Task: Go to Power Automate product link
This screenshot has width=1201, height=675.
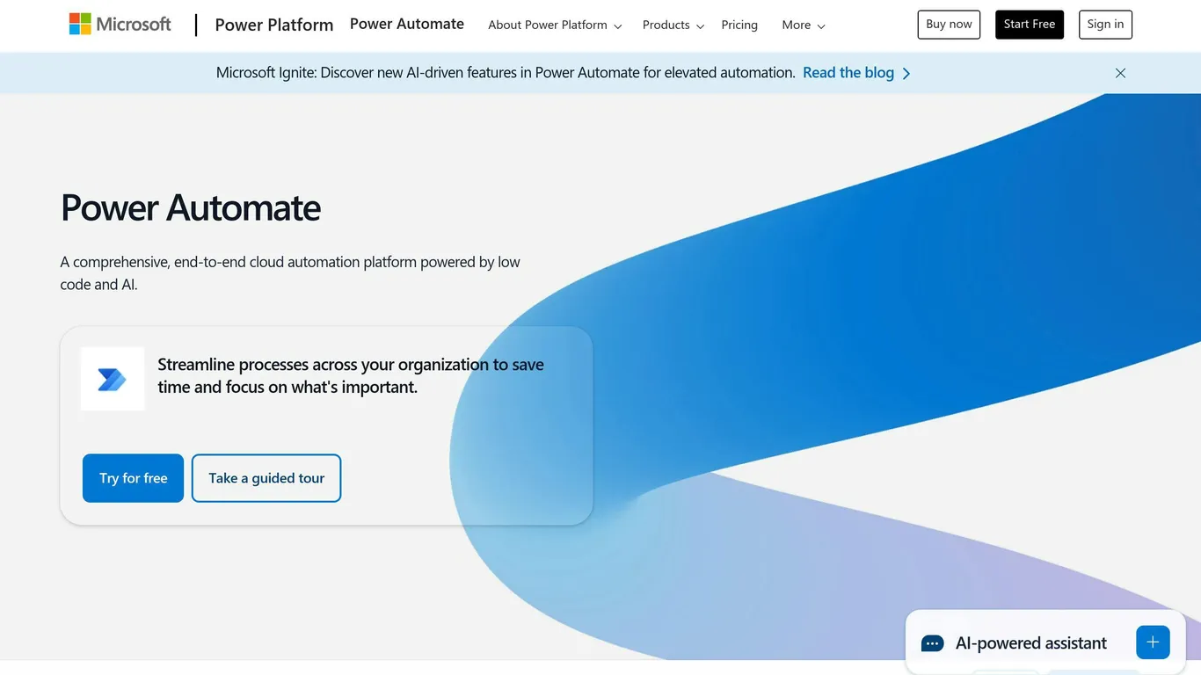Action: 407,24
